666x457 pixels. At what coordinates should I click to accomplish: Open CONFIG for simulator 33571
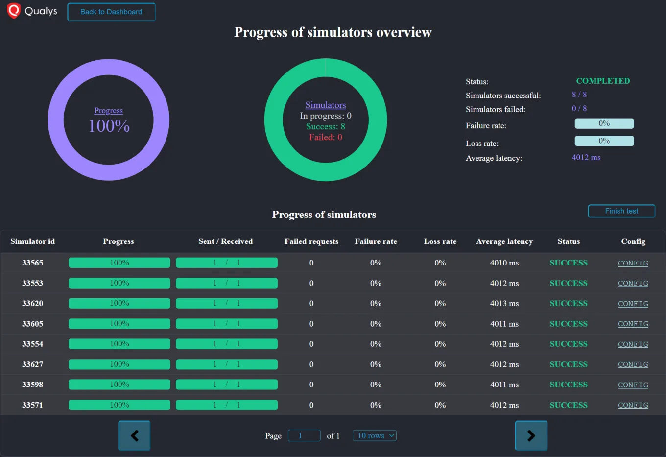point(633,405)
